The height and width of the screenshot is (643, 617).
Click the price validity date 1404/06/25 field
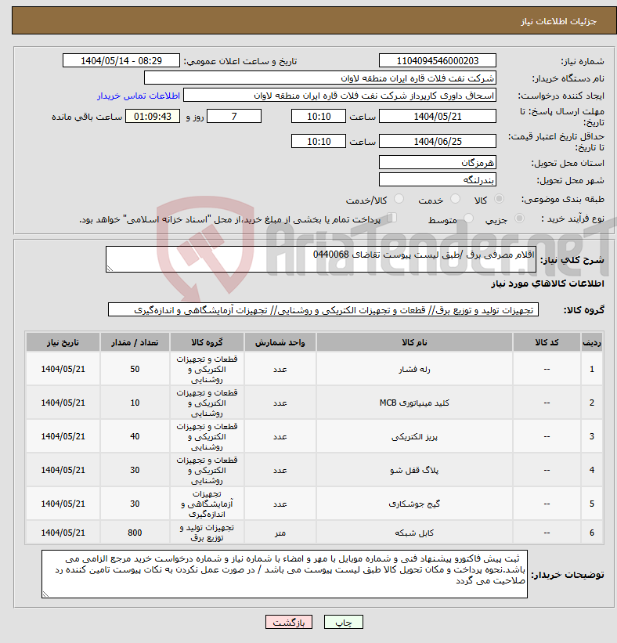438,142
